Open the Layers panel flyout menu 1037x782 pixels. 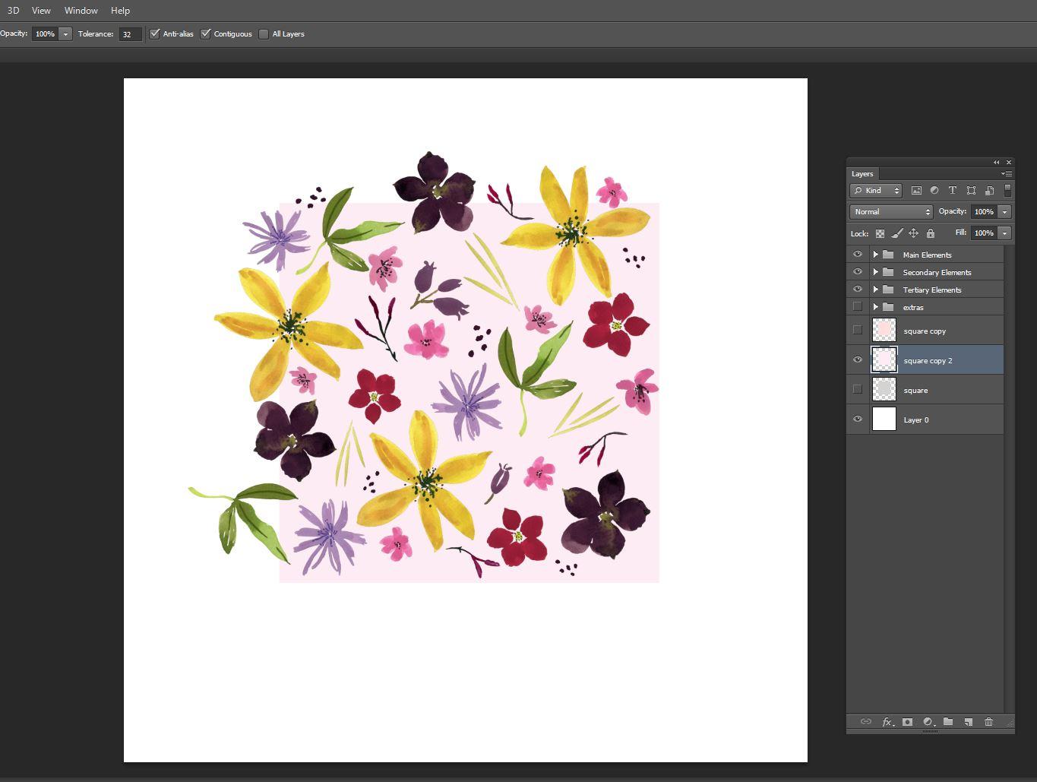point(1006,174)
